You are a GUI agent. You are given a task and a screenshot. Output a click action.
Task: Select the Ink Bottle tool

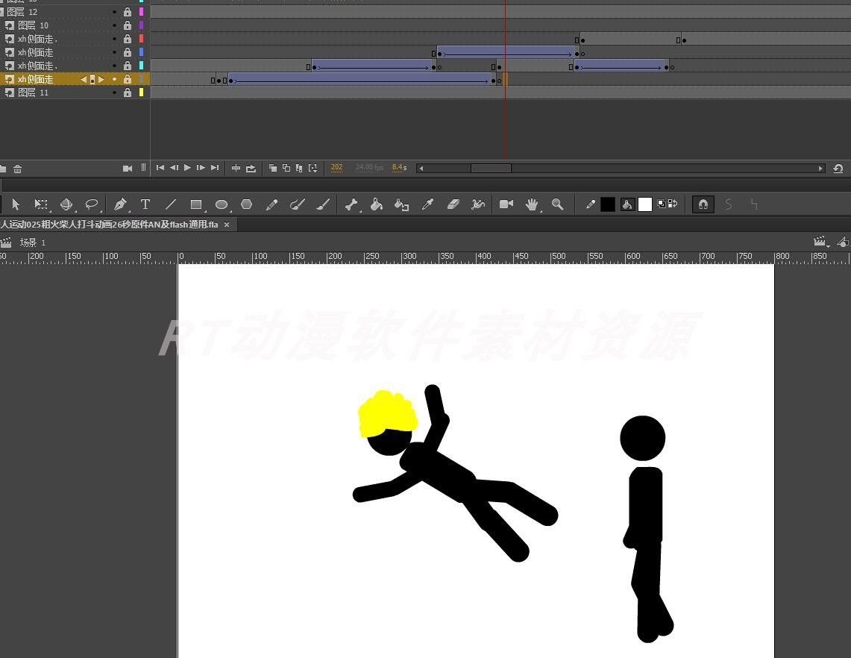point(401,204)
